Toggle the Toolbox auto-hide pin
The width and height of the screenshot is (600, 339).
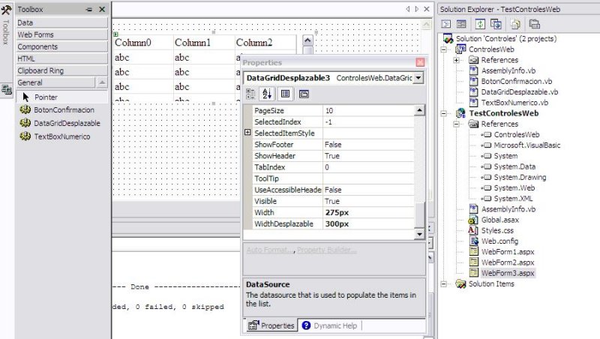tap(89, 9)
